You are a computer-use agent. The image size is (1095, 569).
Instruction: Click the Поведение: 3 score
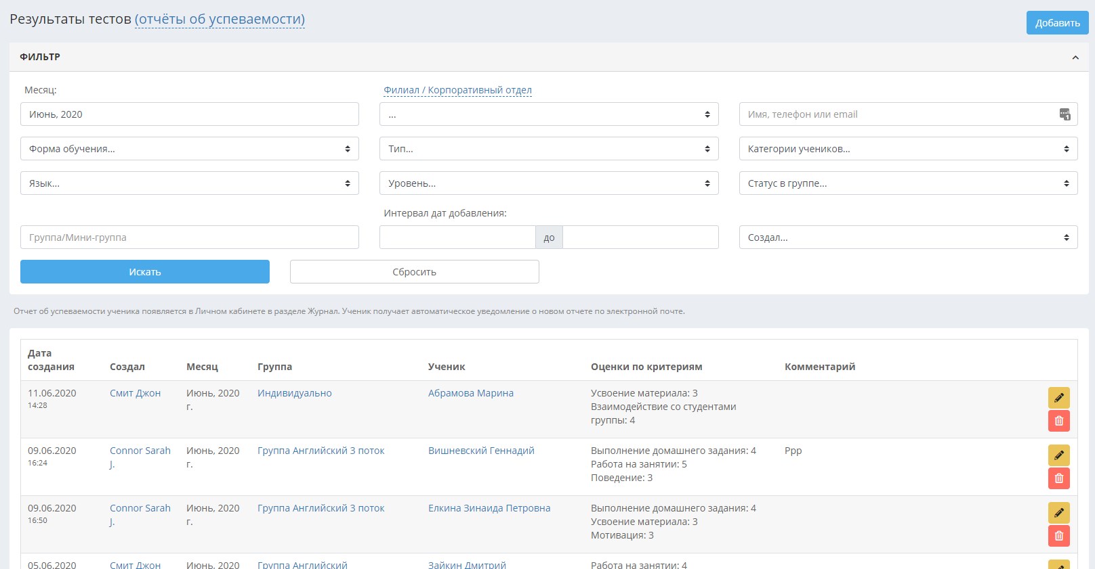(x=622, y=478)
